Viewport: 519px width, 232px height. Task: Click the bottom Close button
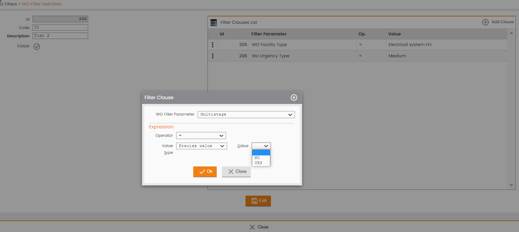point(259,227)
